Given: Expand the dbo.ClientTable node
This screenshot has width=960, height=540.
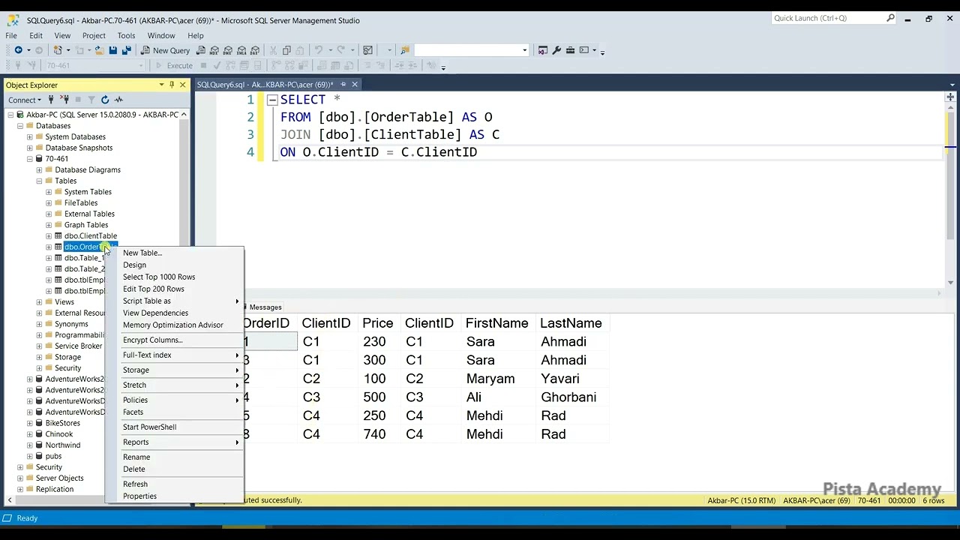Looking at the screenshot, I should [49, 236].
